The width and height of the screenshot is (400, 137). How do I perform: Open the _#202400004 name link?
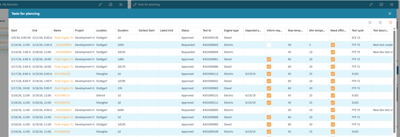(63, 52)
